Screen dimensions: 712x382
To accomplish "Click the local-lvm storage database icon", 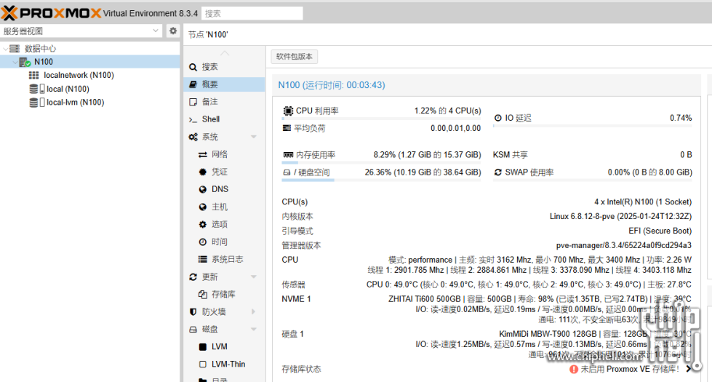I will [34, 103].
